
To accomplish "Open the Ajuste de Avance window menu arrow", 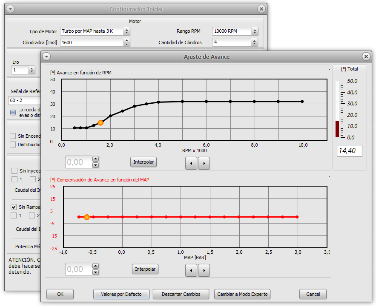I will coord(46,57).
